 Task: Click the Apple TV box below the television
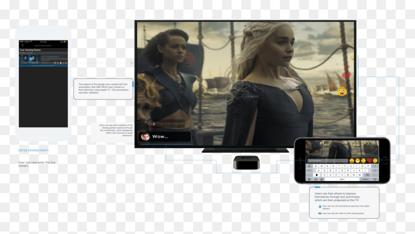tap(246, 163)
